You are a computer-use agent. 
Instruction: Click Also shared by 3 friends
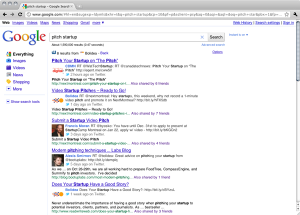(x=153, y=211)
